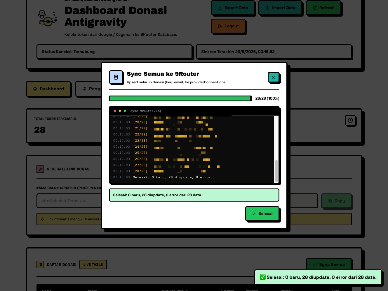Close the Sync Semua ke 9Router dialog
Image resolution: width=388 pixels, height=291 pixels.
coord(273,77)
